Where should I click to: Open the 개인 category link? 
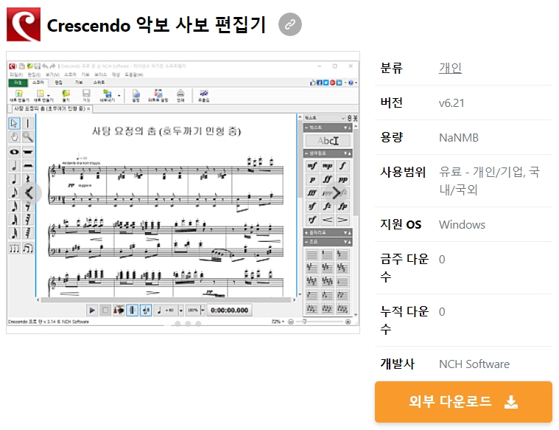tap(450, 68)
